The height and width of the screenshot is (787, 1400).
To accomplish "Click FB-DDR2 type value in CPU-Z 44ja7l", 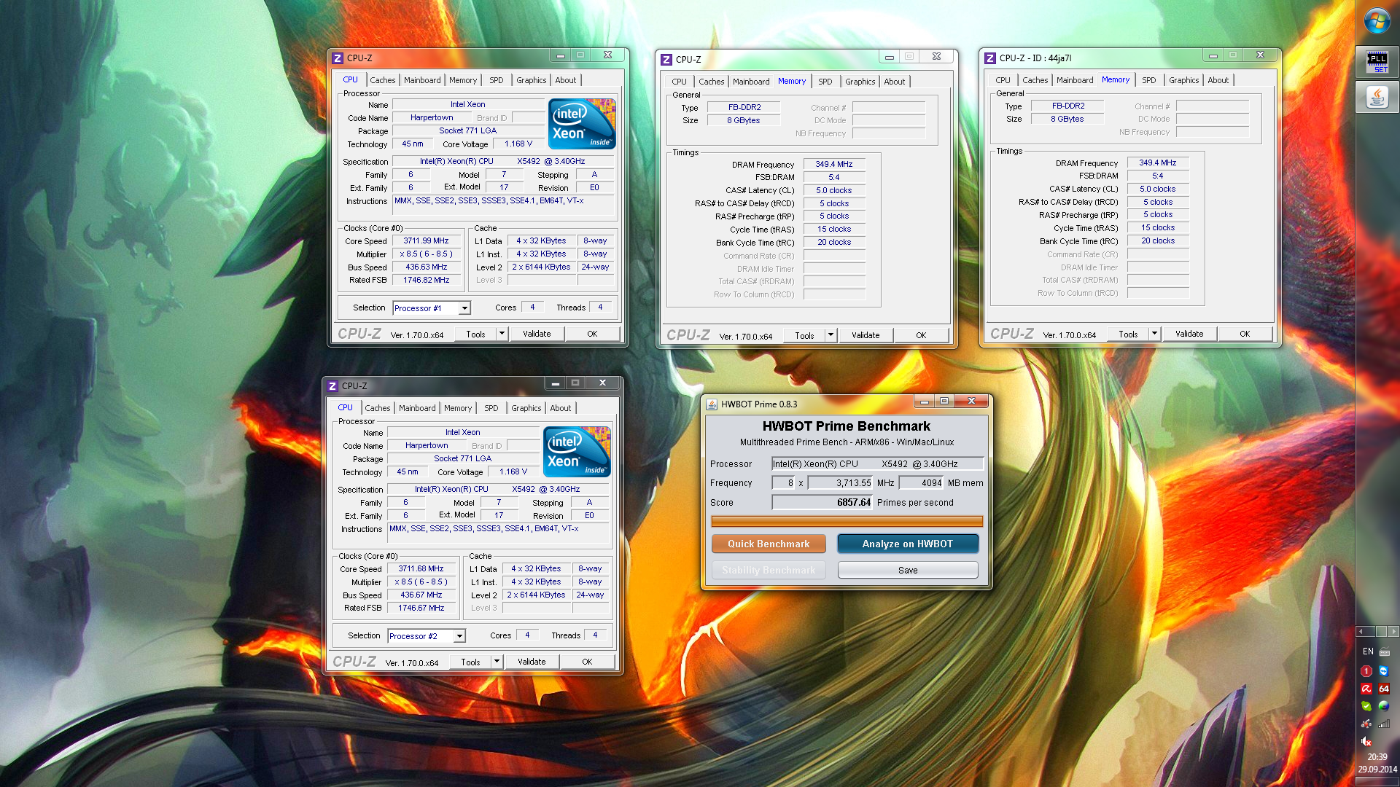I will click(x=1068, y=106).
